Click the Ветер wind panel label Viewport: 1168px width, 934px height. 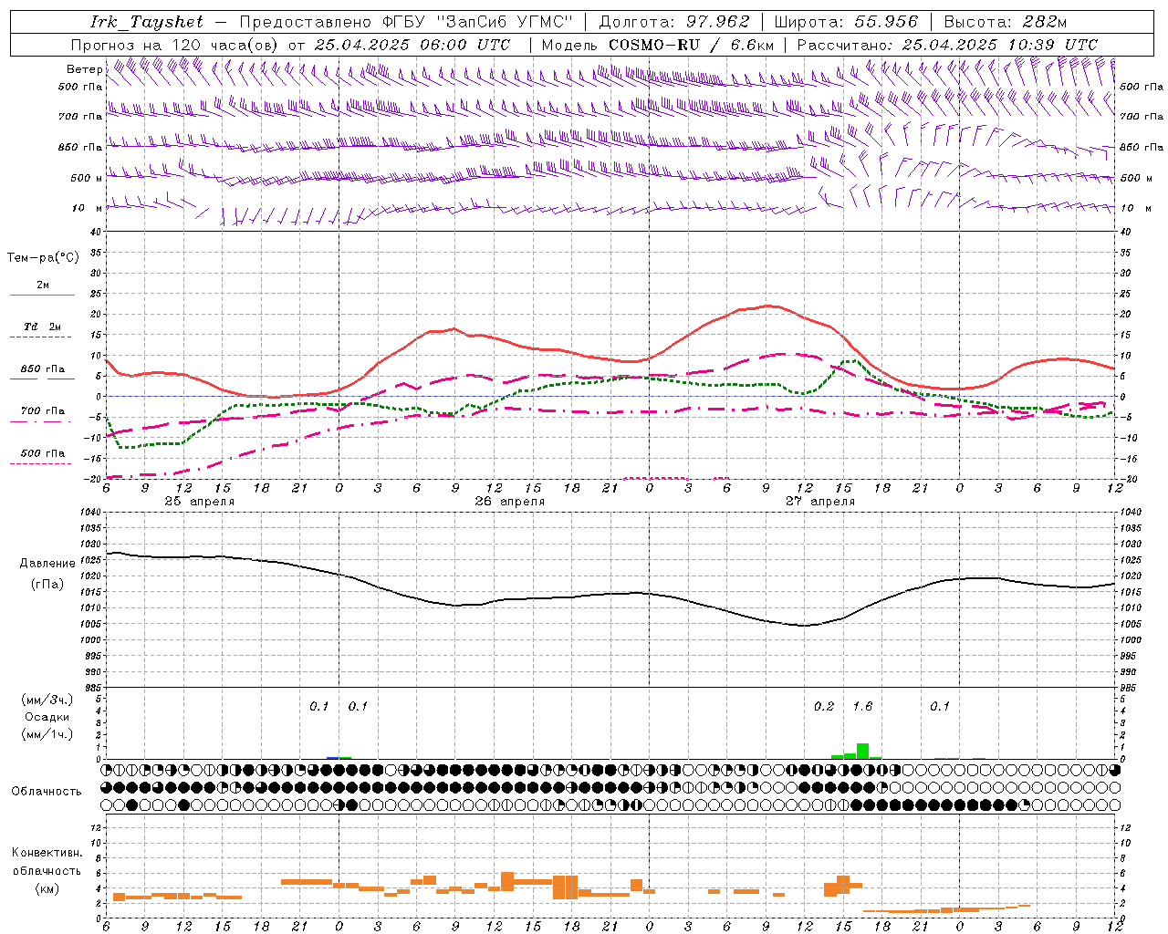coord(84,69)
